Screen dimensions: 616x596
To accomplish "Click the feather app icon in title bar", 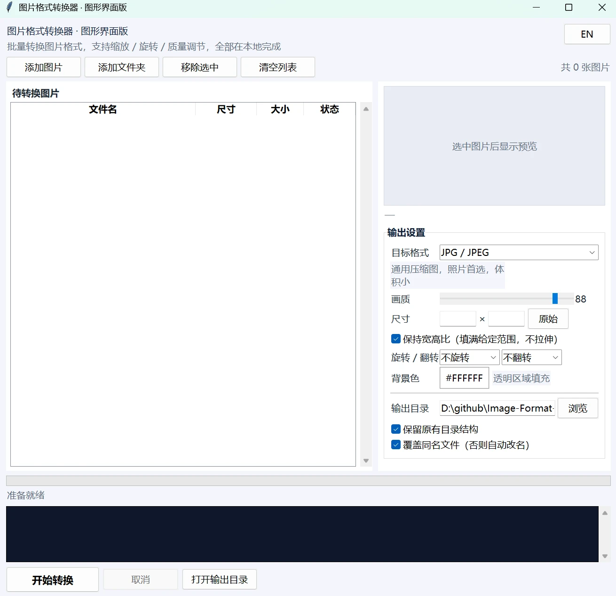I will [x=9, y=8].
